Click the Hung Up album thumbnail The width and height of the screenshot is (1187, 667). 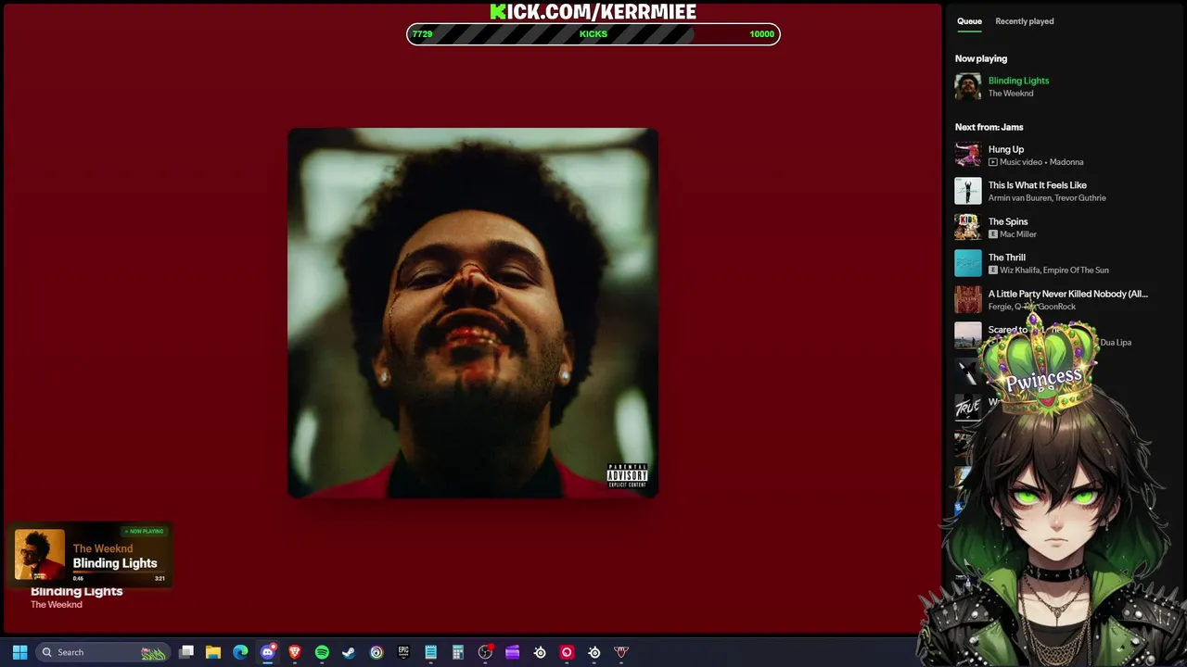click(x=968, y=155)
